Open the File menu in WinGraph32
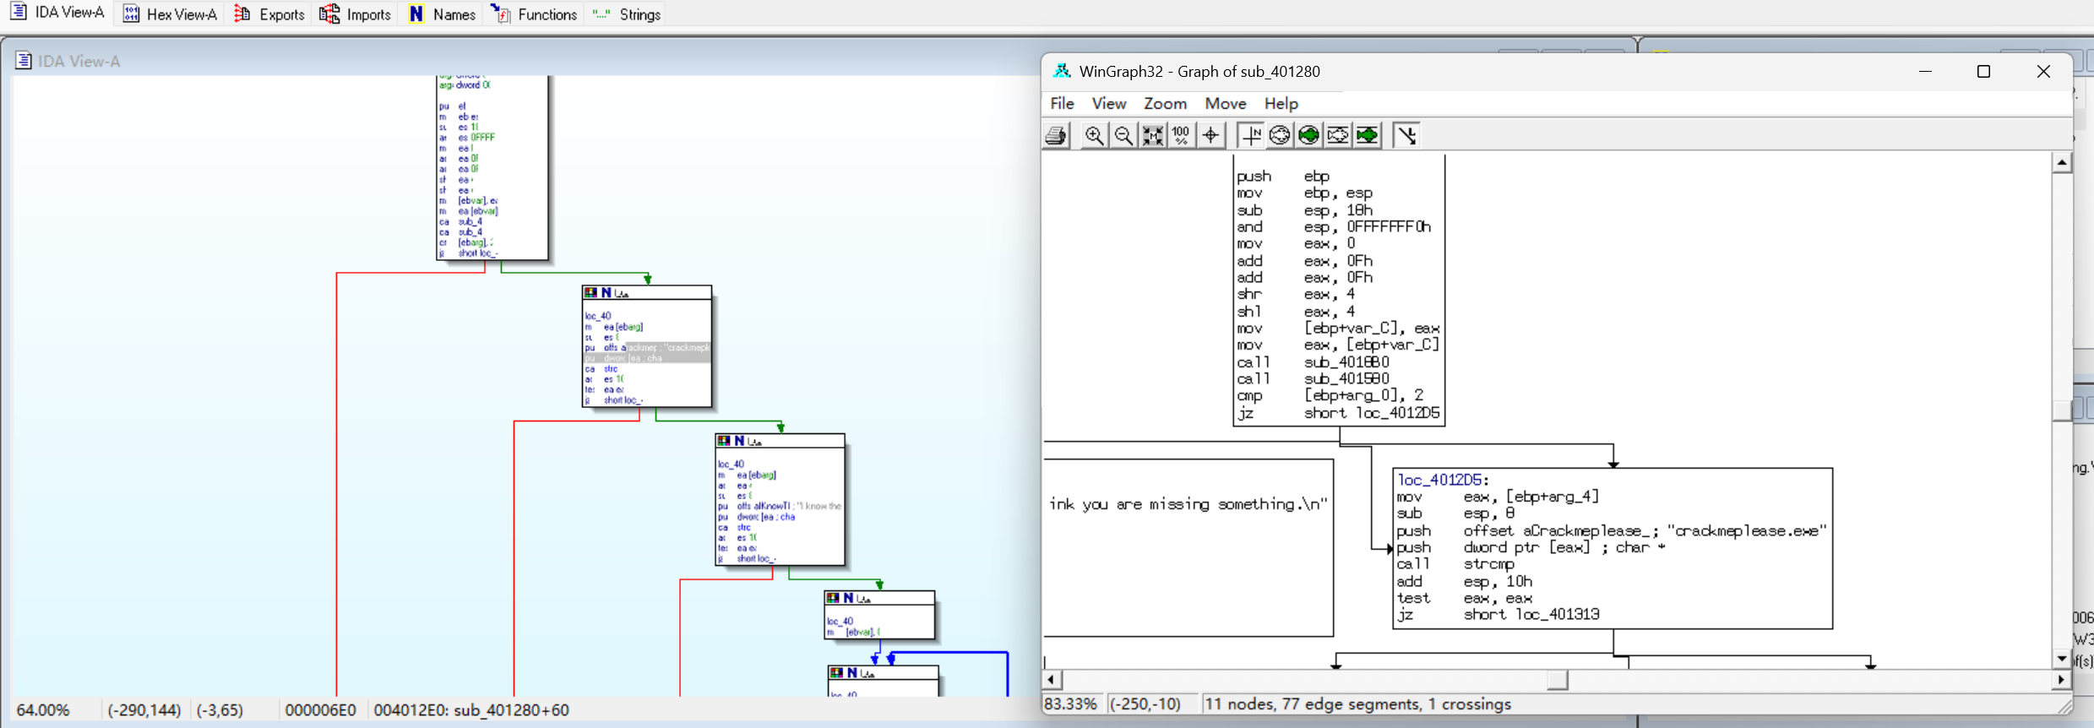 point(1063,103)
